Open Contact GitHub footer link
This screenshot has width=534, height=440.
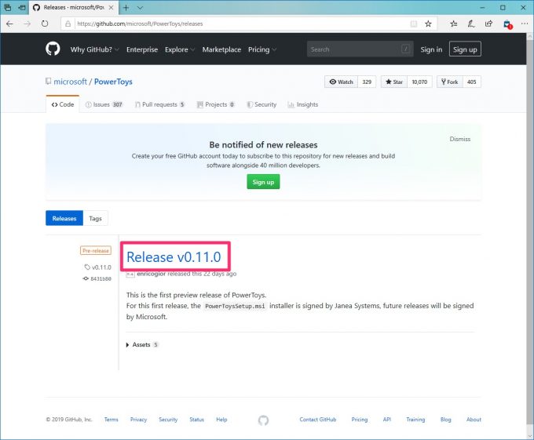click(x=318, y=420)
